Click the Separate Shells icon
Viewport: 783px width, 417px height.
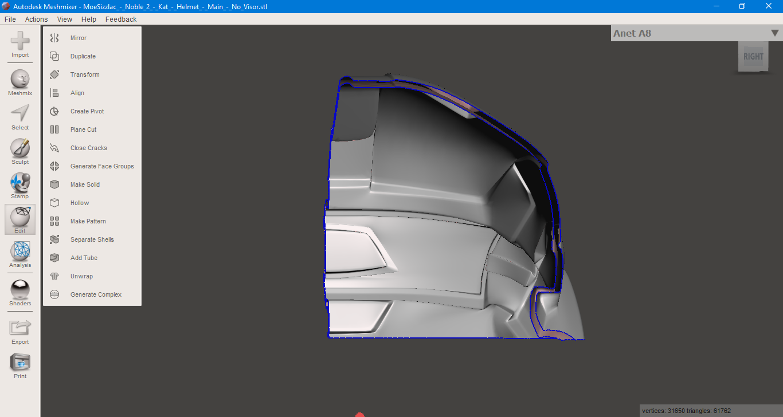[x=54, y=239]
